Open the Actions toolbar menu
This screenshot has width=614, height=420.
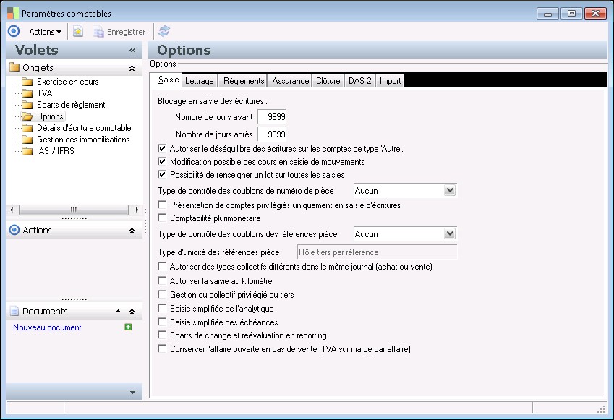coord(45,32)
